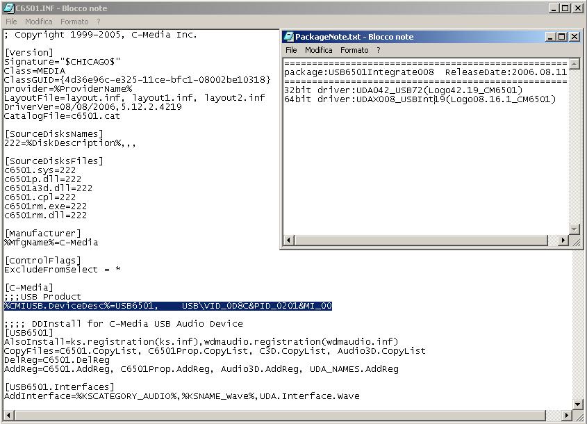Image resolution: width=587 pixels, height=424 pixels.
Task: Click the c6501rm.exe=222 line
Action: (x=45, y=206)
